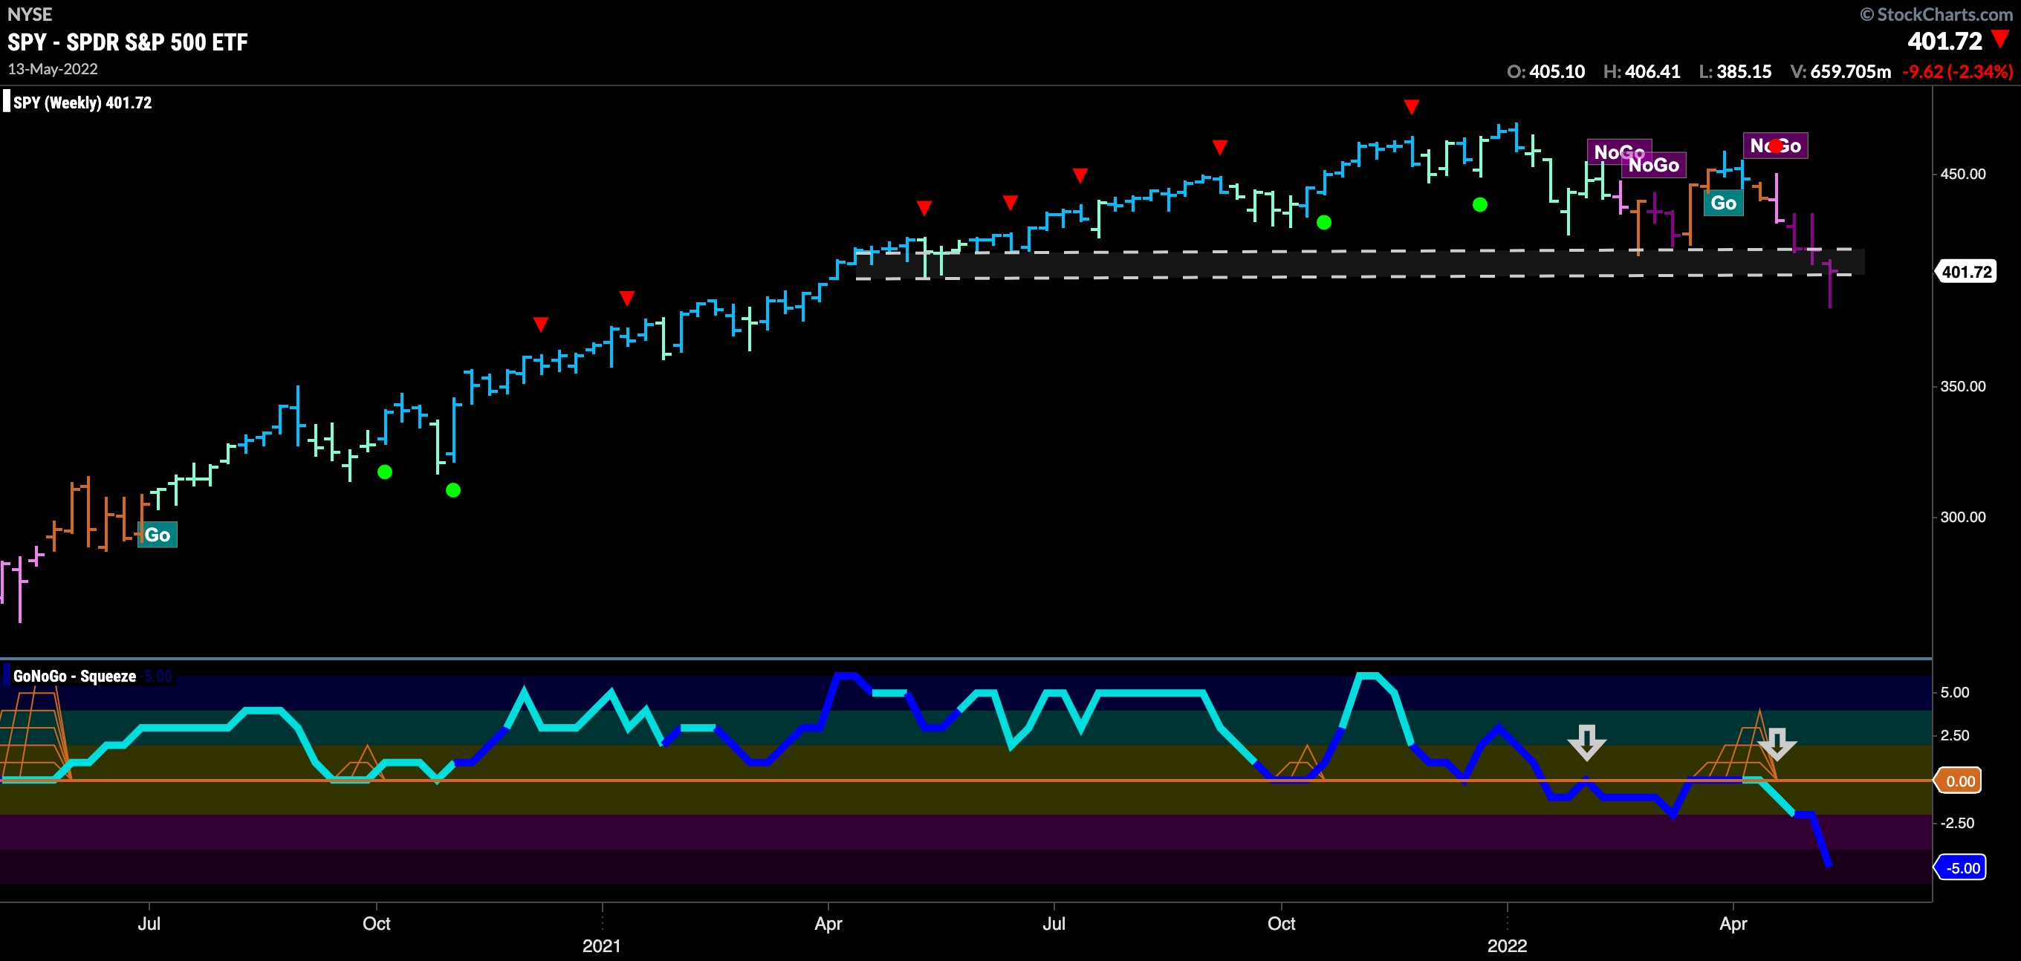Screen dimensions: 2021x961
Task: Click the lowest green dot marker
Action: [x=452, y=490]
